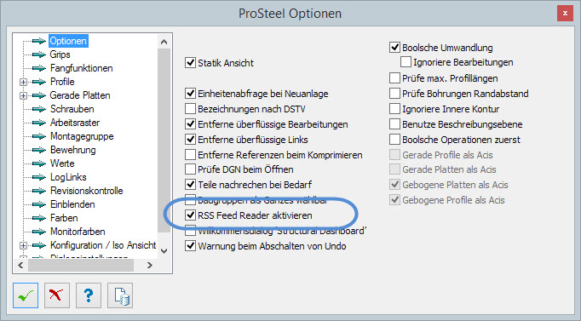Click the arrow icon beside Farben
581x321 pixels.
coord(39,218)
